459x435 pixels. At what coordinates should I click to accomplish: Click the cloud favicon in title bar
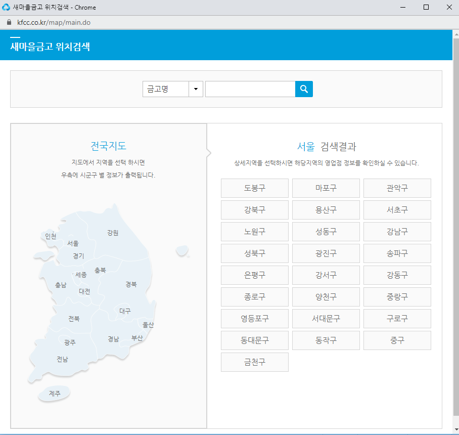tap(6, 7)
